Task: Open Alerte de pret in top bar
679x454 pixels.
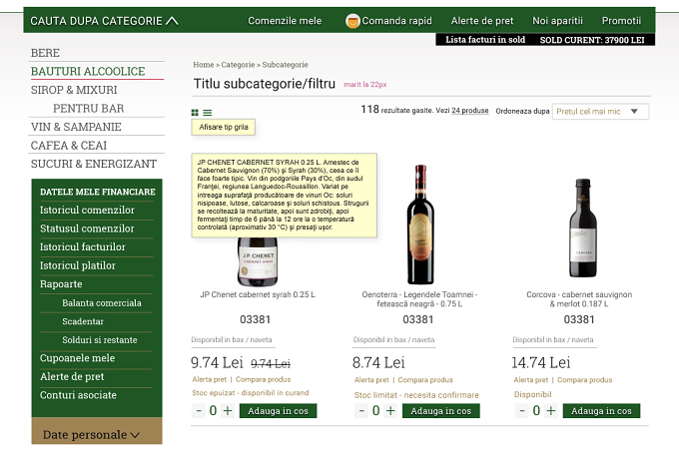Action: [482, 21]
